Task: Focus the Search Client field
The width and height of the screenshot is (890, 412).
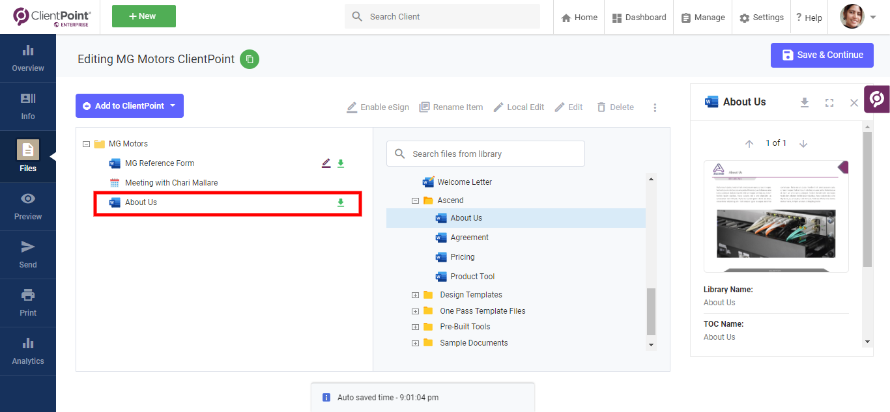Action: [442, 16]
